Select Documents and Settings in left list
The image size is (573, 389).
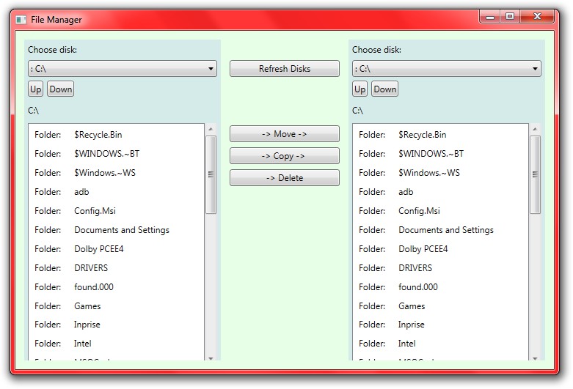click(116, 230)
